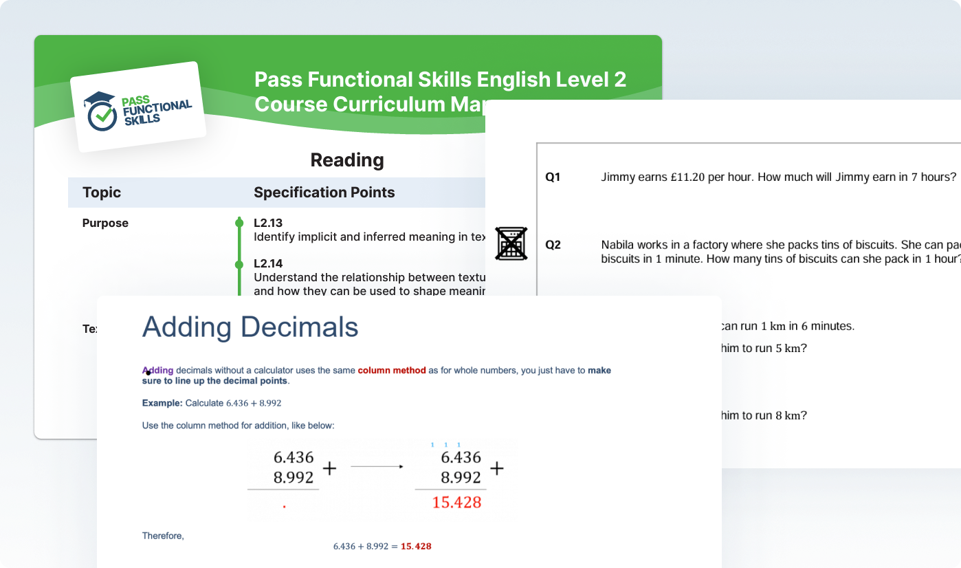961x568 pixels.
Task: Switch to the Reading section header
Action: pyautogui.click(x=346, y=160)
